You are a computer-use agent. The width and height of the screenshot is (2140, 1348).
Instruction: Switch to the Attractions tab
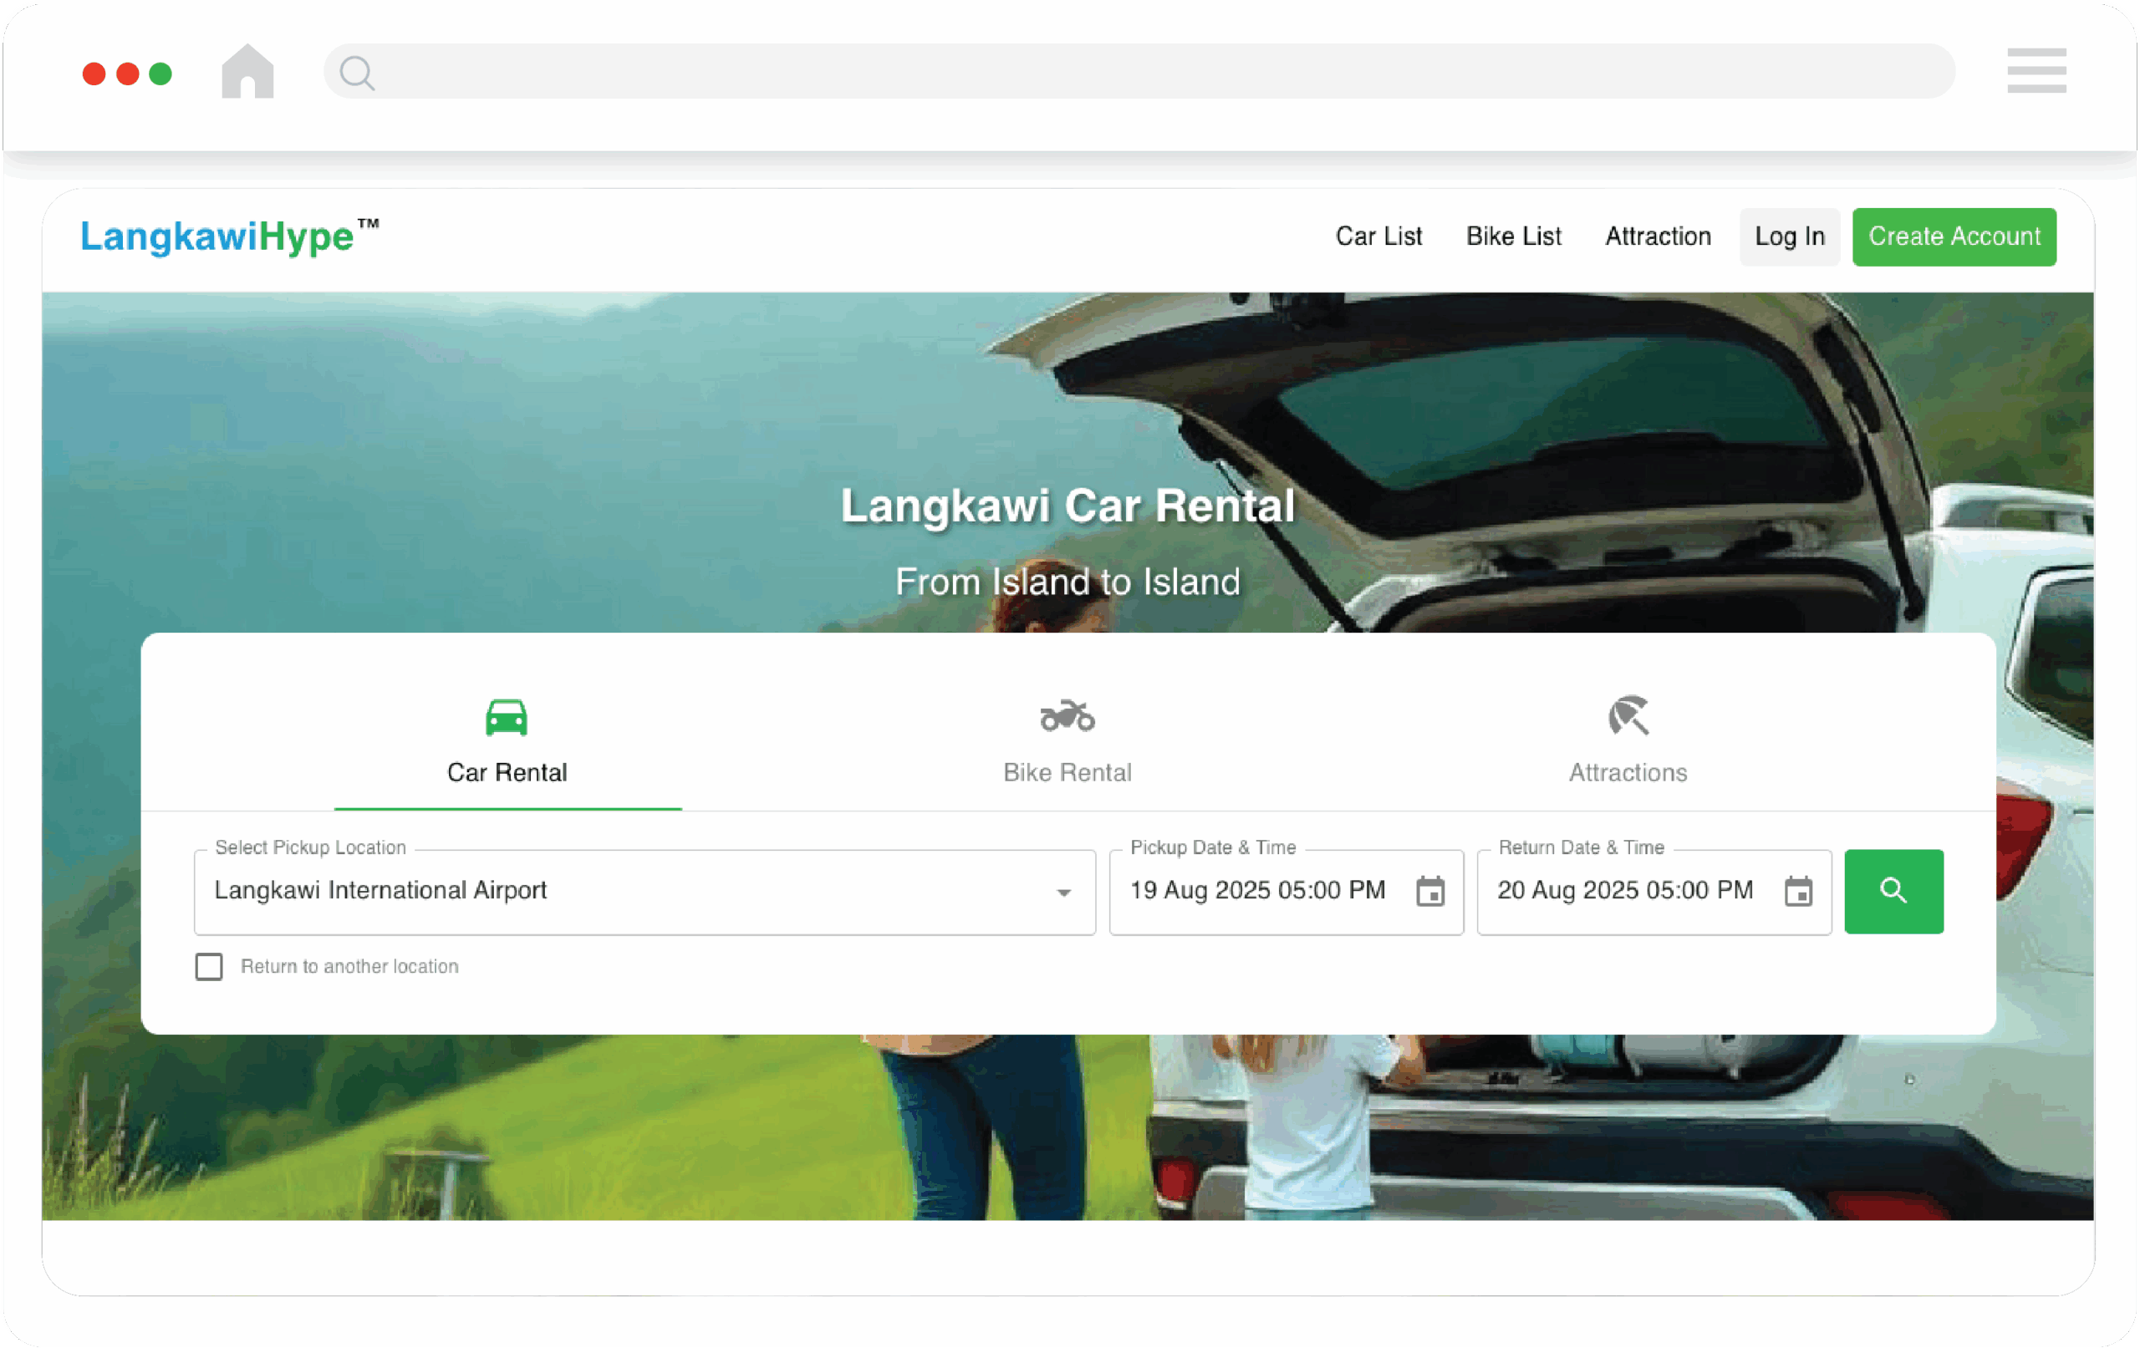[x=1628, y=771]
